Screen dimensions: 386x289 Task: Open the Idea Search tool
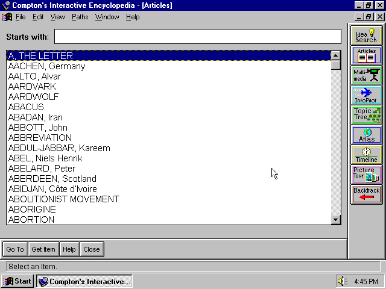(x=367, y=36)
